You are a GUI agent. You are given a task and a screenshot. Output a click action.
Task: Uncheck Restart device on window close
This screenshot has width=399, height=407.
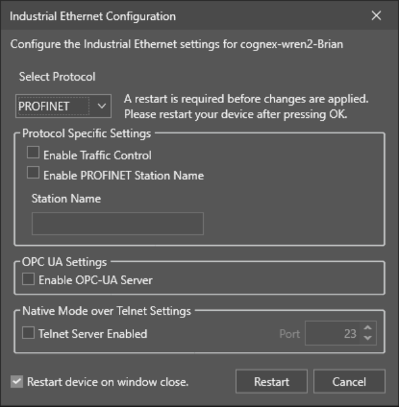(17, 381)
